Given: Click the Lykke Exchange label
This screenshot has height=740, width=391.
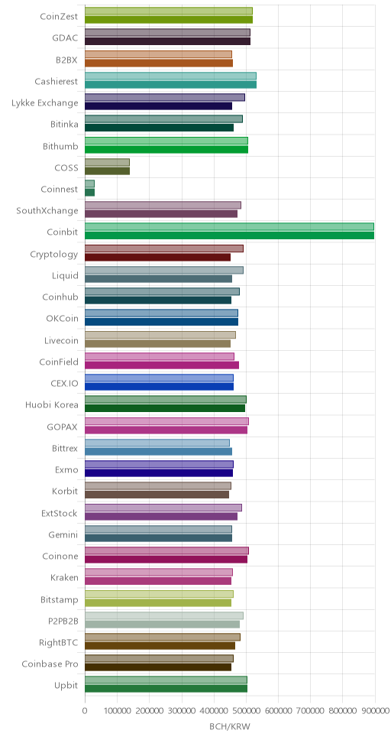Looking at the screenshot, I should (x=45, y=102).
